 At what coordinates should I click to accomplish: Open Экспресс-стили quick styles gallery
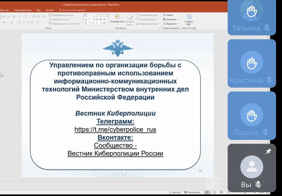point(130,20)
